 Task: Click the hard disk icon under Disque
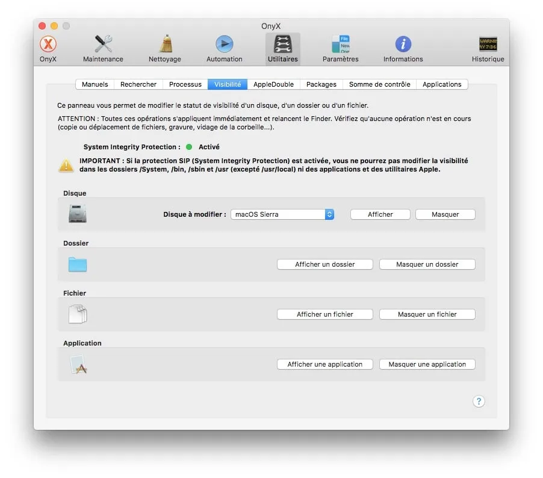[x=78, y=214]
